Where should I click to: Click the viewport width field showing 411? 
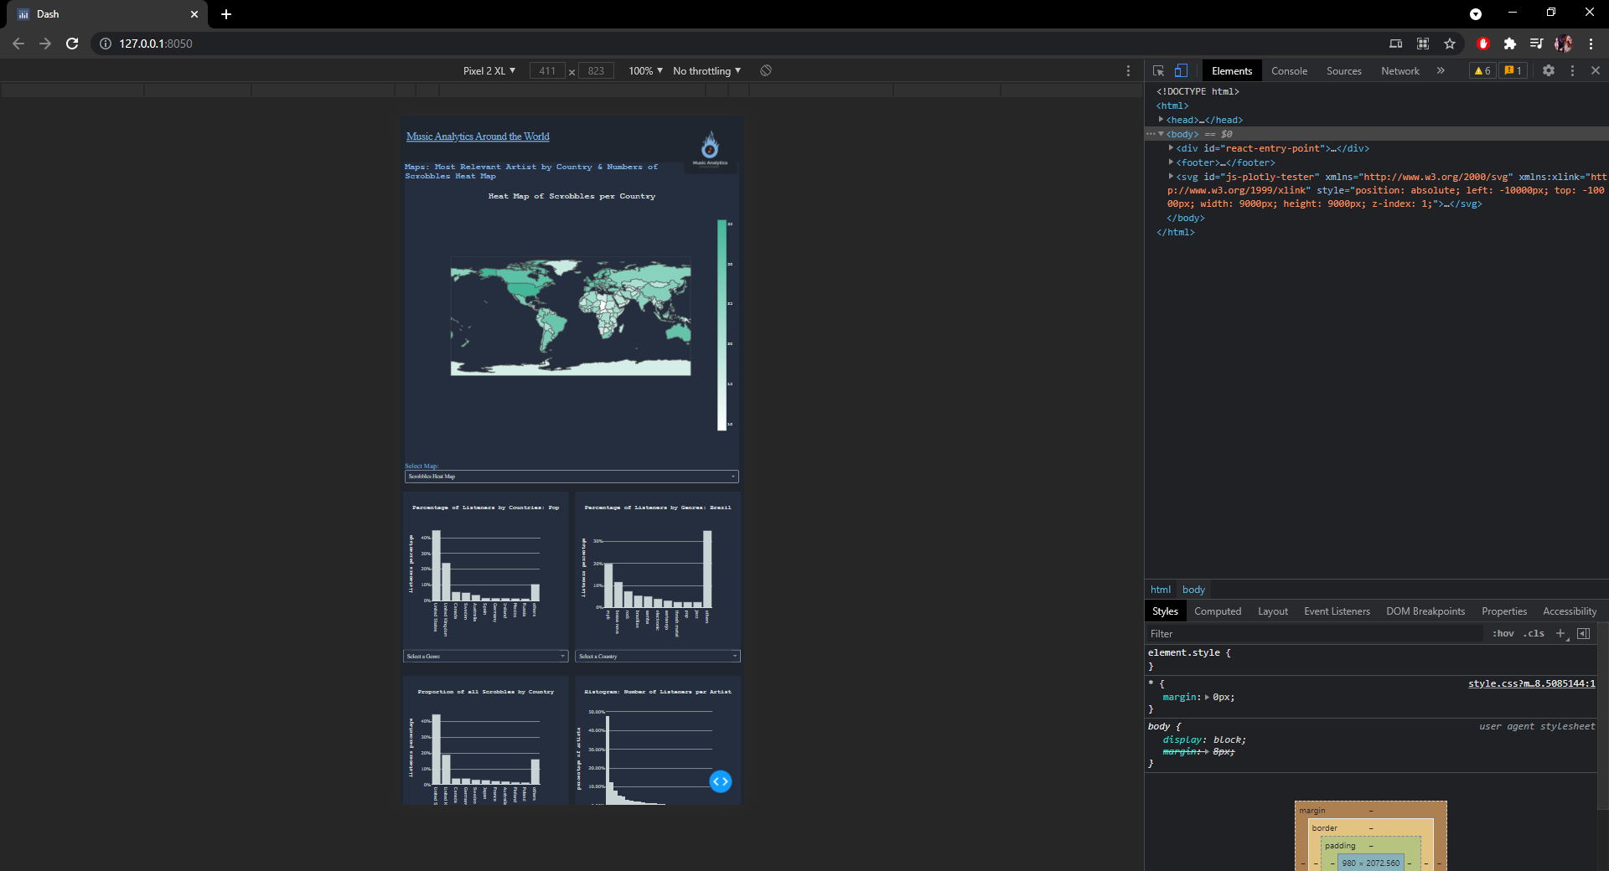(x=546, y=70)
